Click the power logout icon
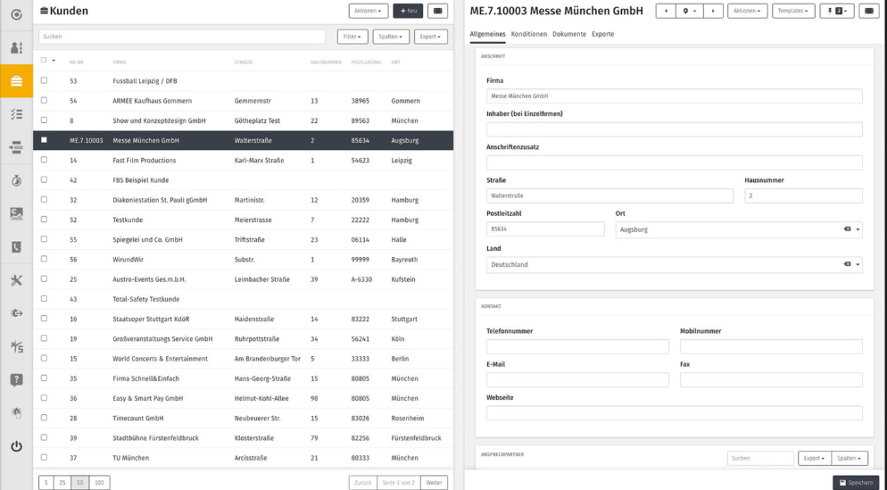Screen dimensions: 887x490 [16, 446]
